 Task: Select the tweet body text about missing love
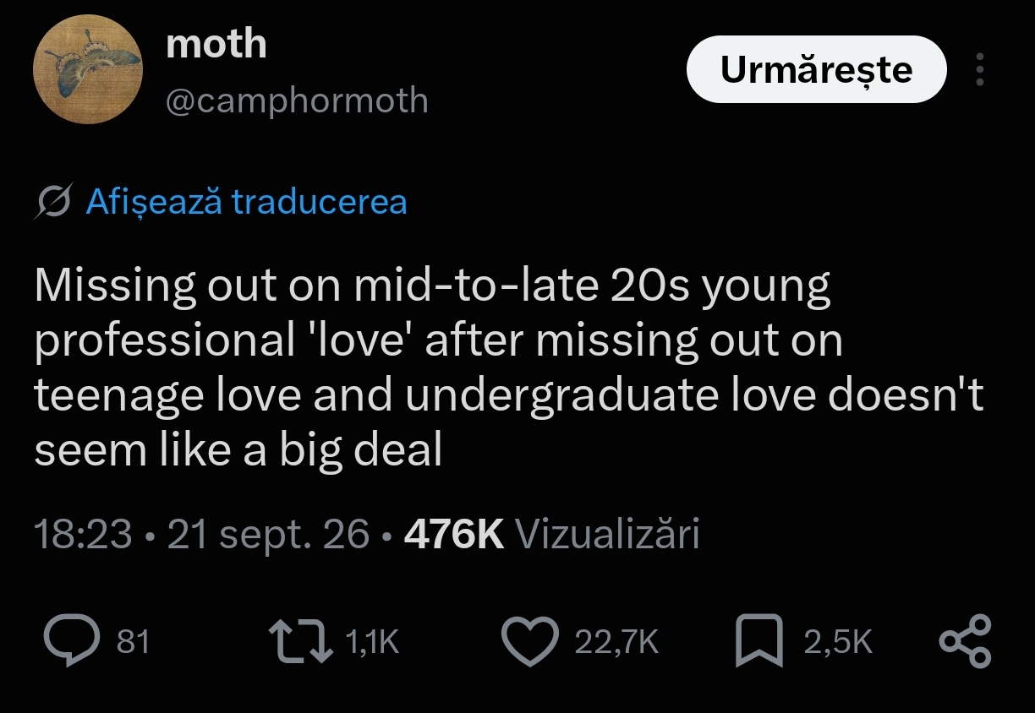pyautogui.click(x=509, y=369)
